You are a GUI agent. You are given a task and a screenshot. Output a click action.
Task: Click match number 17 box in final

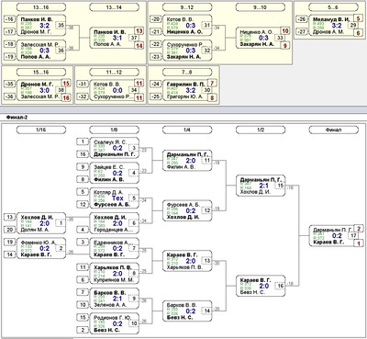(354, 235)
